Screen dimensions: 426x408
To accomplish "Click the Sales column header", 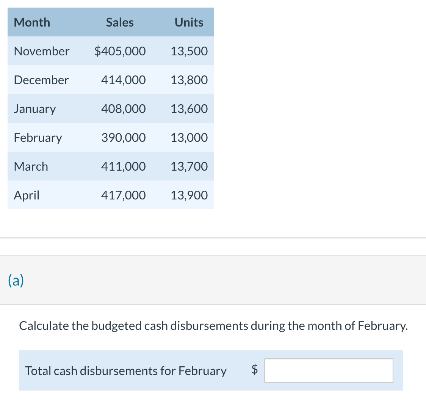I will click(120, 22).
